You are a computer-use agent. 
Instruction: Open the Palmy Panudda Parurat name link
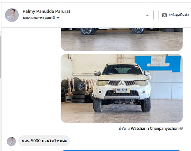pyautogui.click(x=46, y=11)
